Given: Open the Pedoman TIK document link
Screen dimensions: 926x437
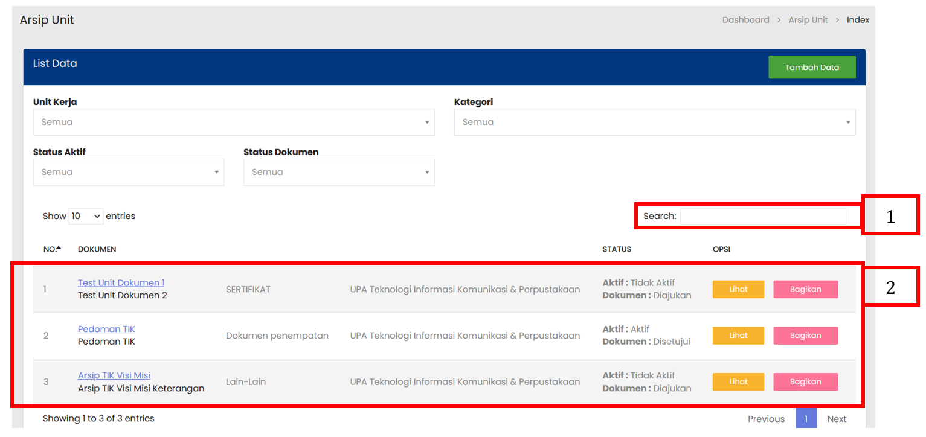Looking at the screenshot, I should (106, 329).
